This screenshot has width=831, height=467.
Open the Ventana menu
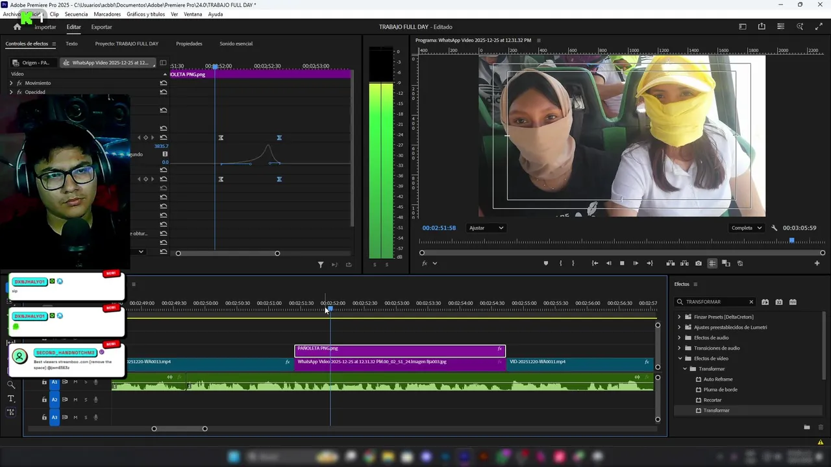(193, 14)
